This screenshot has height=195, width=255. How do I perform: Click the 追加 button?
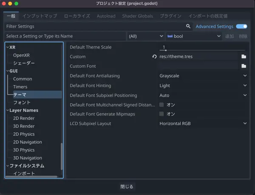tap(229, 36)
